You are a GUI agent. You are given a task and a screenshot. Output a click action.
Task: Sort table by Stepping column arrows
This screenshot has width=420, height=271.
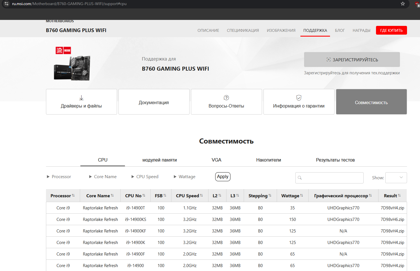(270, 195)
